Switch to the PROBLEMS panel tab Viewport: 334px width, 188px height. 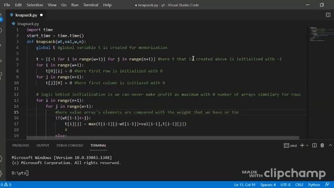[x=21, y=145]
